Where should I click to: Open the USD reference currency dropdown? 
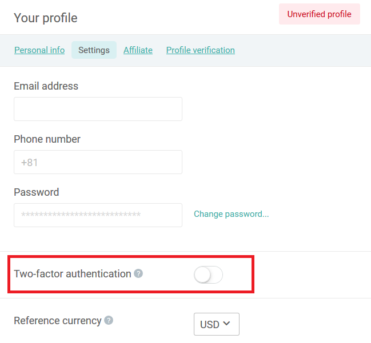tap(216, 324)
